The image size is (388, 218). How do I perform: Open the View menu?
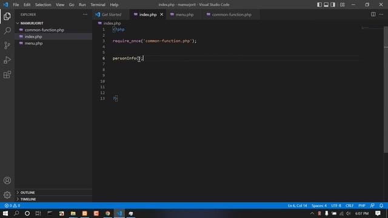tap(60, 4)
